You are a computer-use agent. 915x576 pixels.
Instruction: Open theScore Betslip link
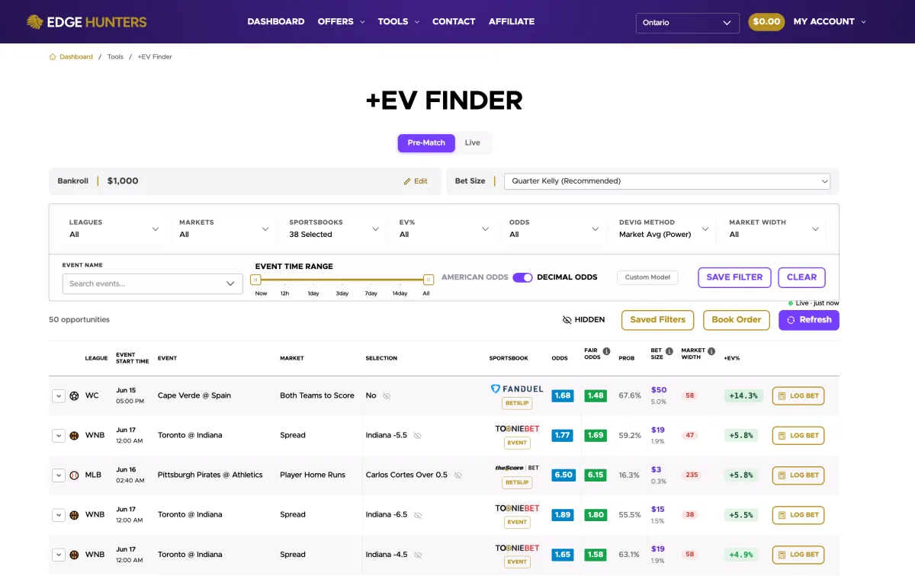click(517, 482)
